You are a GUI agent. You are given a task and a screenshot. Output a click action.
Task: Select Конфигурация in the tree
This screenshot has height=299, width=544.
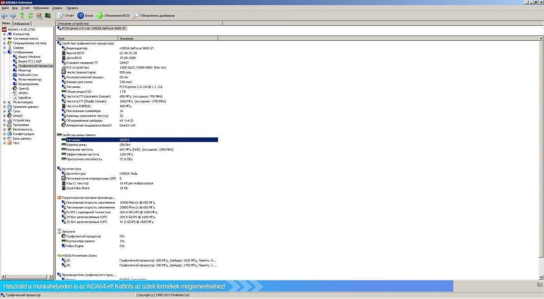(x=23, y=134)
